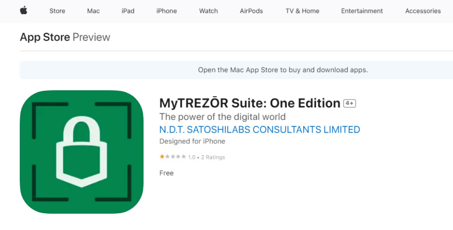The width and height of the screenshot is (453, 230).
Task: Click the MyTREZOR Suite: One Edition title
Action: point(250,103)
